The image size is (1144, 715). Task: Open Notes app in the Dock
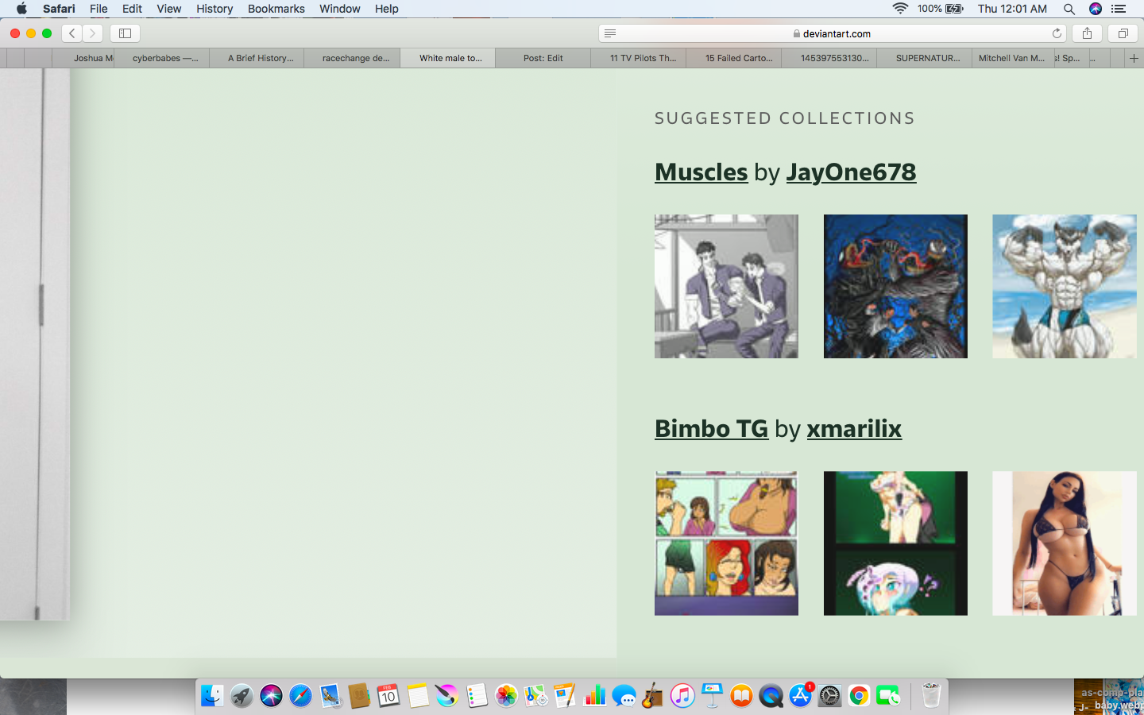tap(418, 696)
